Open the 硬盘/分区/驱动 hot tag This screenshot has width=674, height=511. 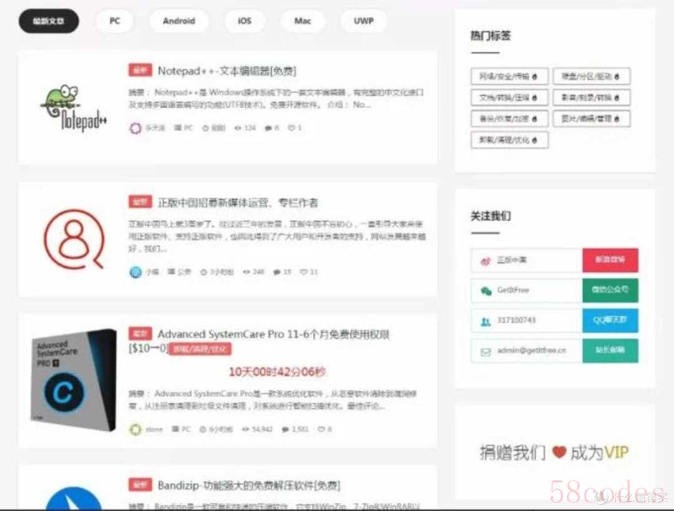[x=592, y=77]
